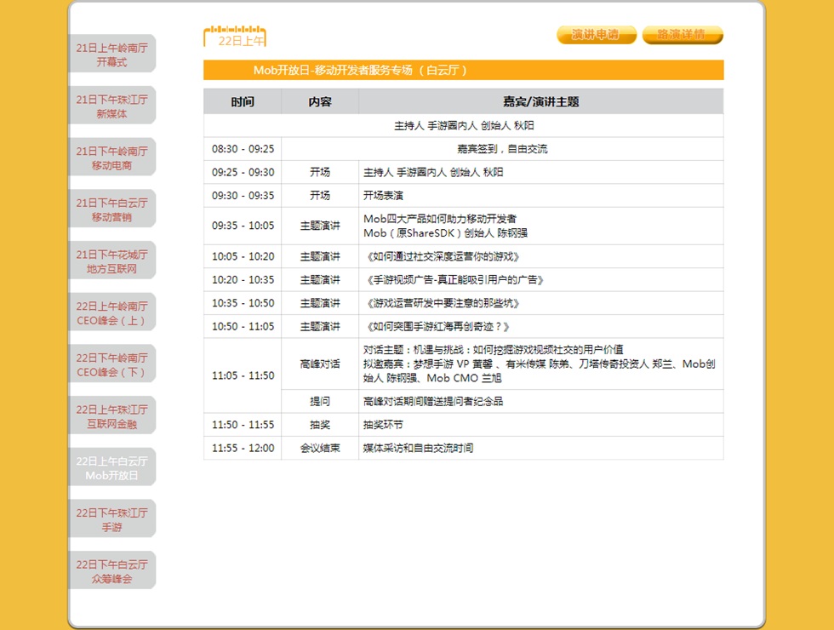Open the 演讲申请 button
Viewport: 834px width, 630px height.
[597, 35]
